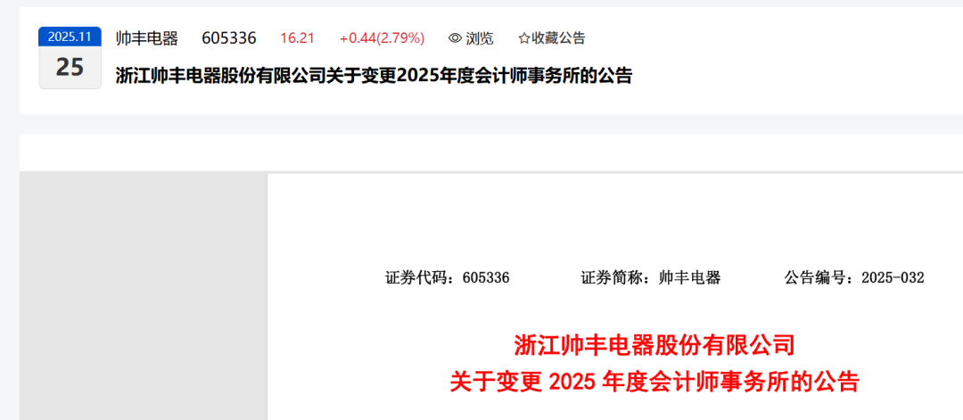Toggle 收藏公告 to bookmark this announcement
This screenshot has height=420, width=963.
[x=552, y=38]
